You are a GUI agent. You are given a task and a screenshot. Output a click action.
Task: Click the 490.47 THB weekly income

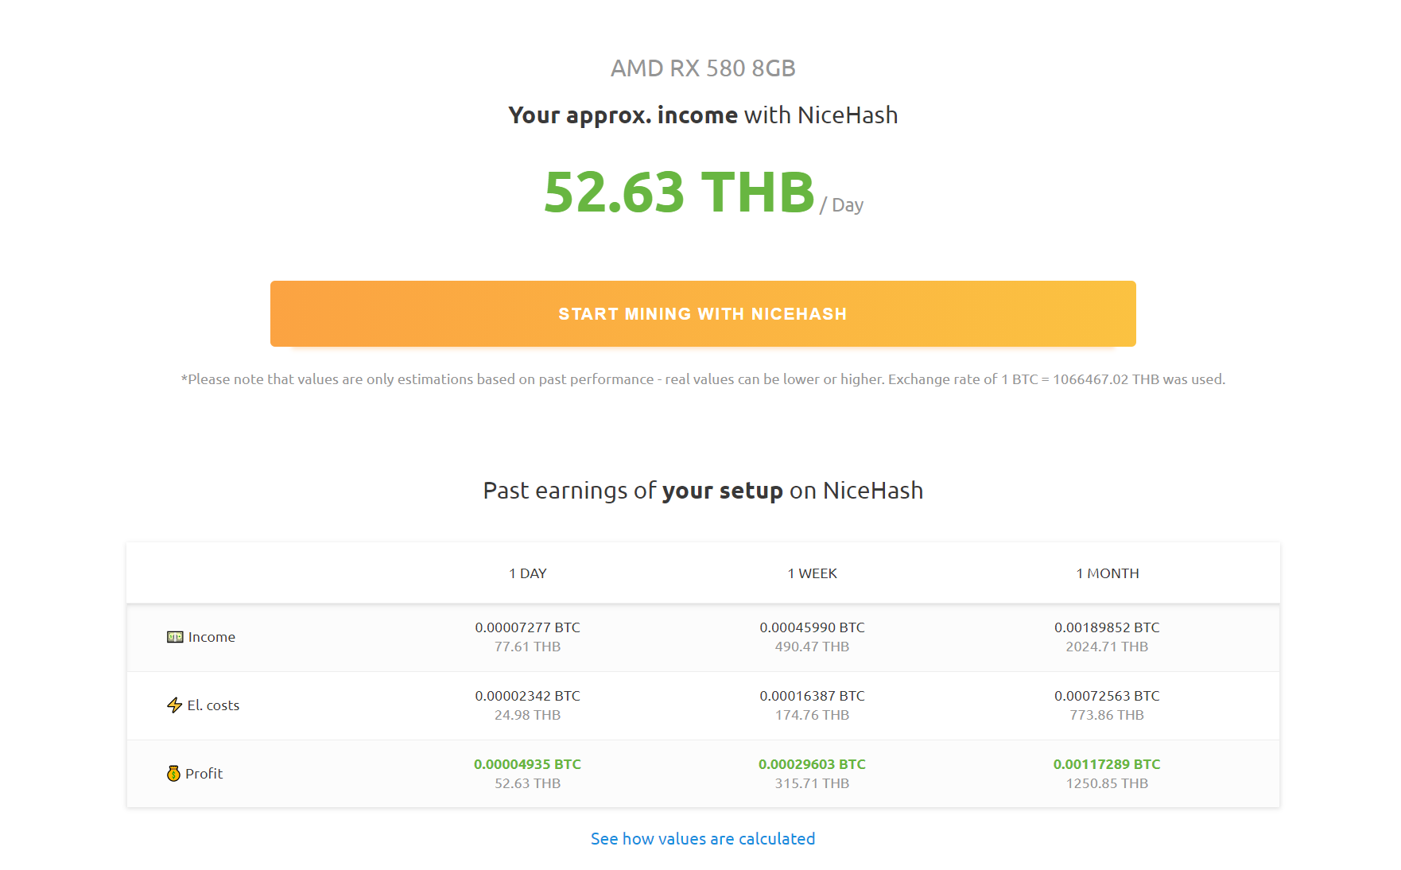click(x=813, y=647)
